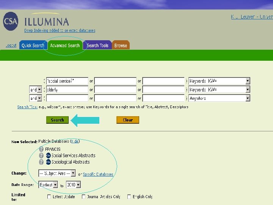Click first row last 'or' search field
This screenshot has width=273, height=205.
(x=163, y=81)
